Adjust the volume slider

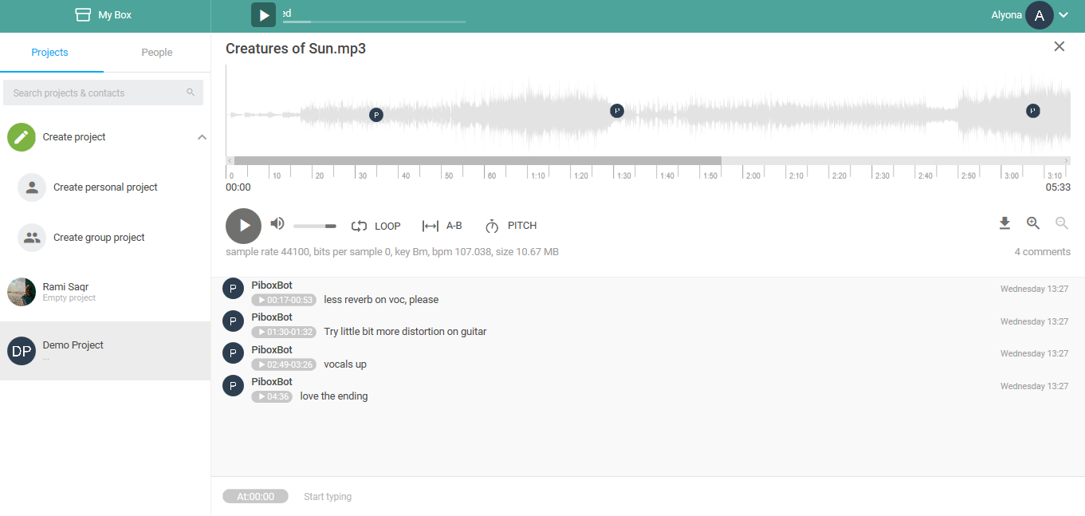[x=315, y=226]
